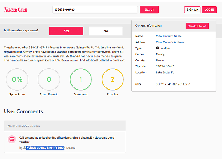Open the SIGN UP page

click(192, 10)
